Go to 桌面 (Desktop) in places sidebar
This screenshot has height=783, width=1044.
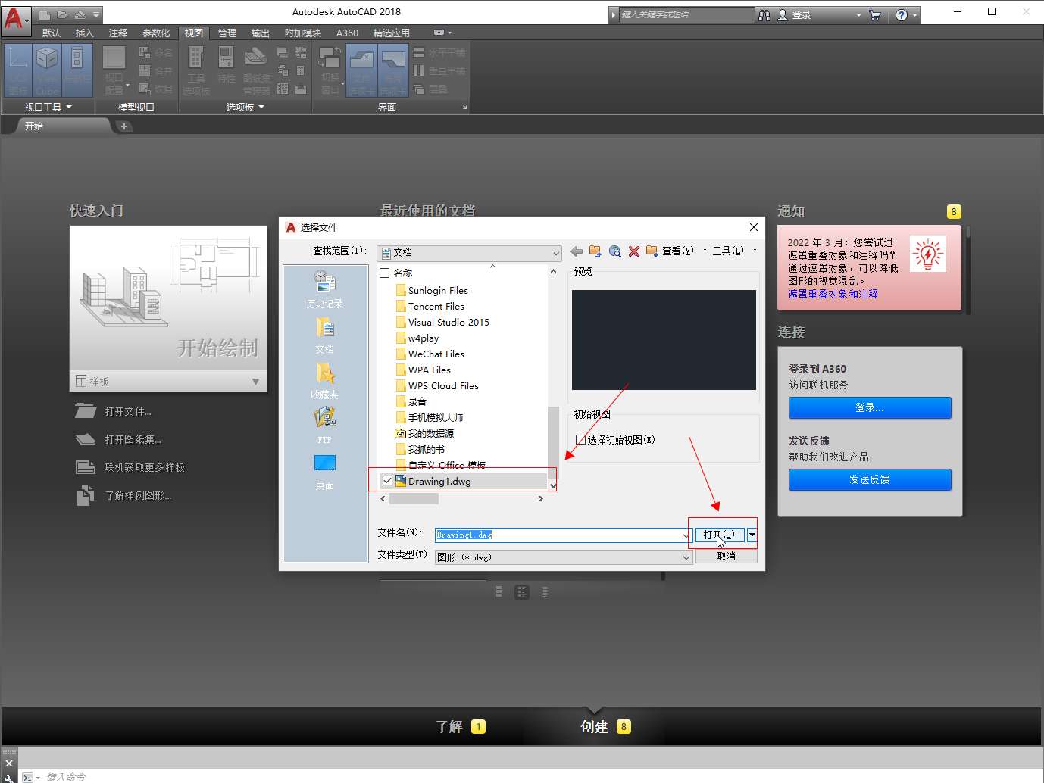point(324,470)
